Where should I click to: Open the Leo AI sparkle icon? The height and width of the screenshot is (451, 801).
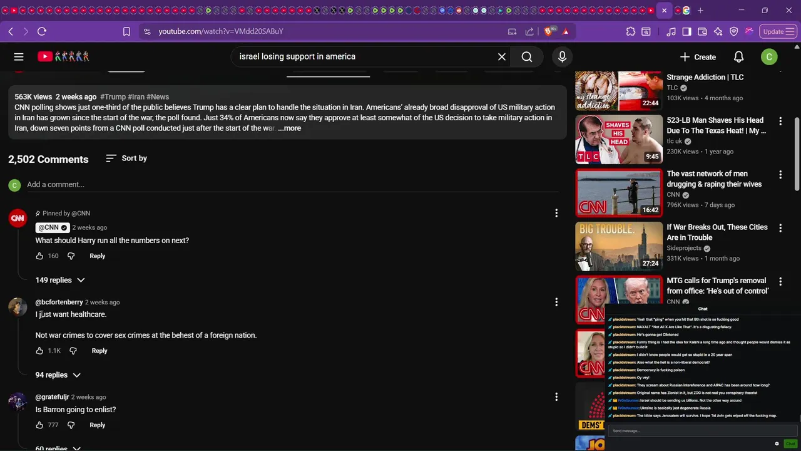click(718, 31)
